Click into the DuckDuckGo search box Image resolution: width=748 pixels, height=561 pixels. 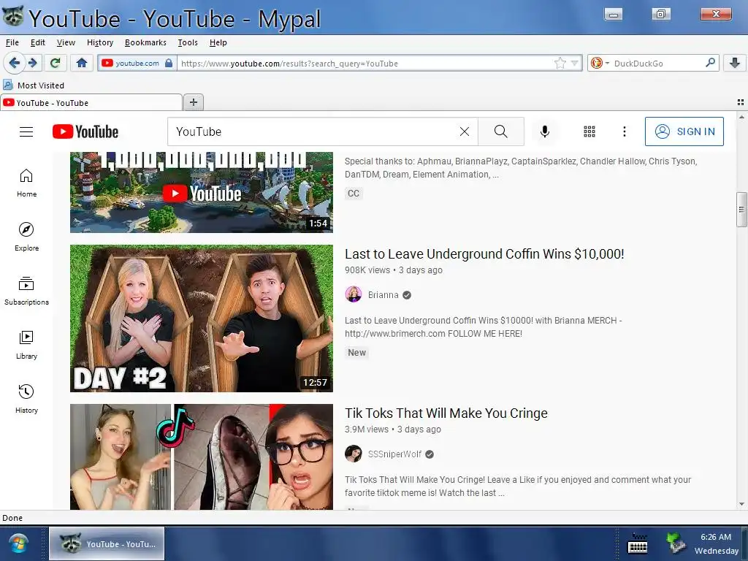coord(658,64)
